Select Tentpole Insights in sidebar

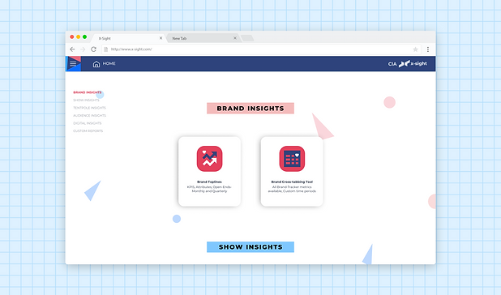pyautogui.click(x=89, y=108)
